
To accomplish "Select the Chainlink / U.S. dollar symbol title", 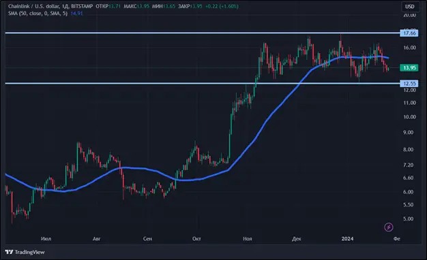I will coord(34,6).
